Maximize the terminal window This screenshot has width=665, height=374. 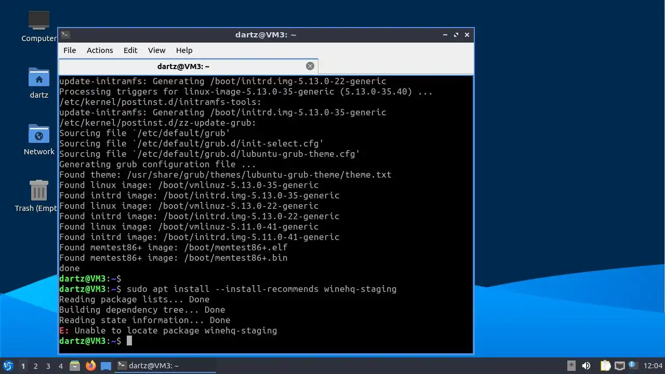[x=456, y=35]
